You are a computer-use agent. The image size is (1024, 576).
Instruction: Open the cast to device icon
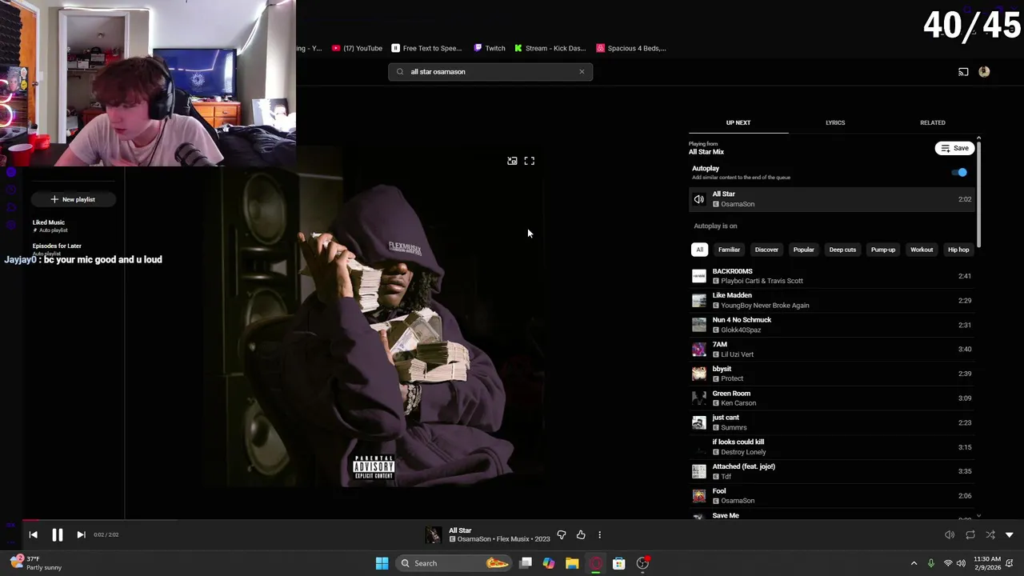pos(963,71)
